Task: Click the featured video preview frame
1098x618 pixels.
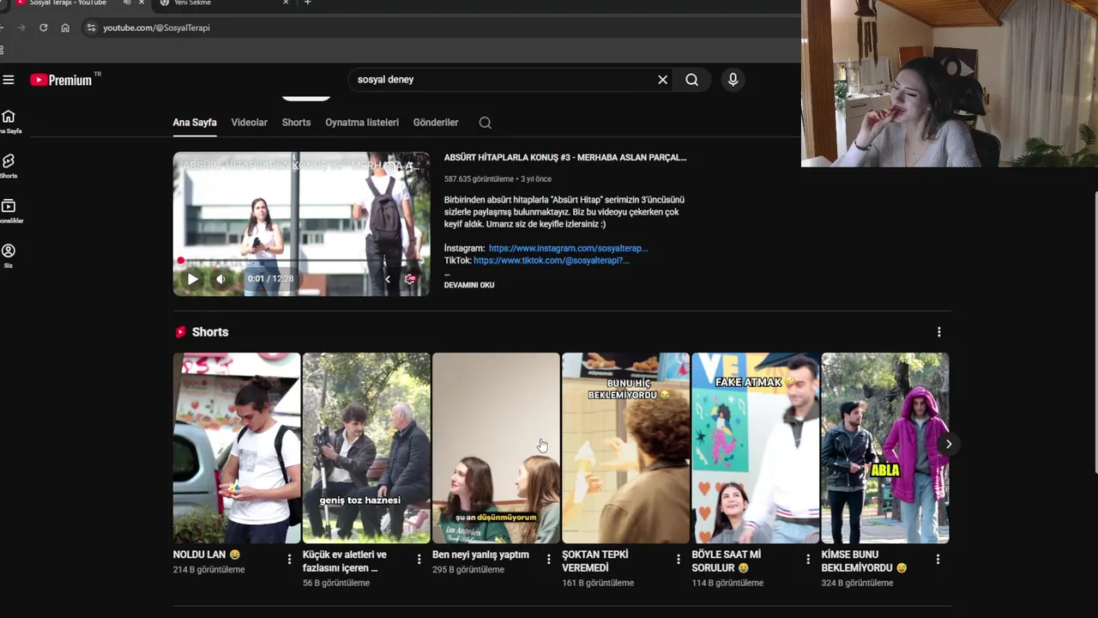Action: tap(301, 224)
